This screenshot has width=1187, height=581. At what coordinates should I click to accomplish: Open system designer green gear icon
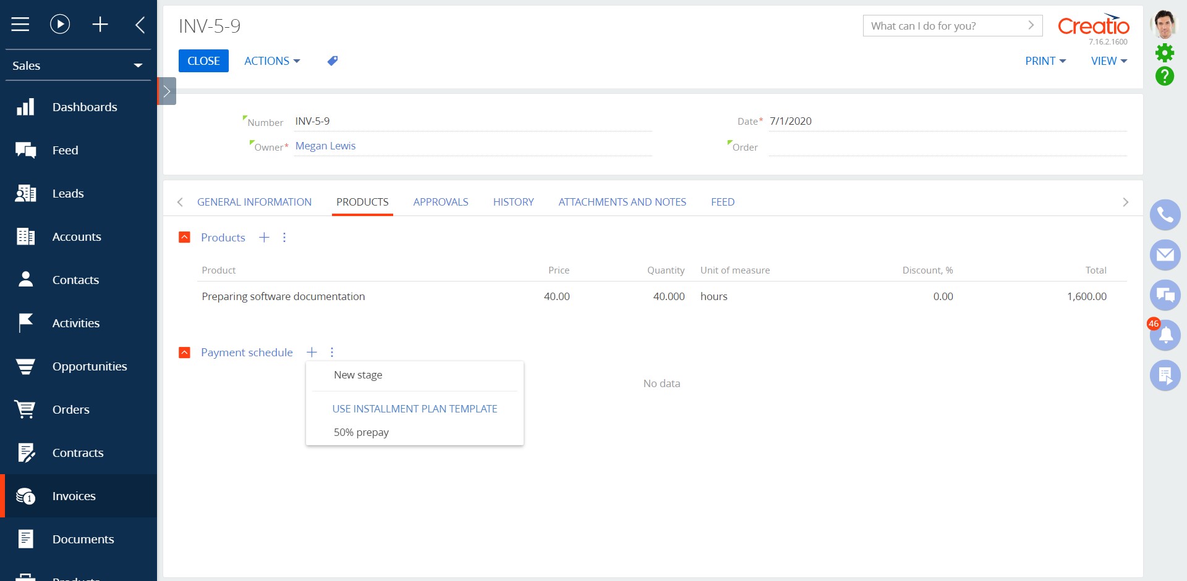pos(1165,53)
